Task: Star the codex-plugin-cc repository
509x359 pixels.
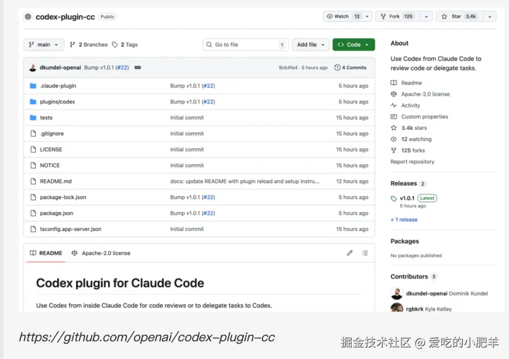Action: [460, 16]
